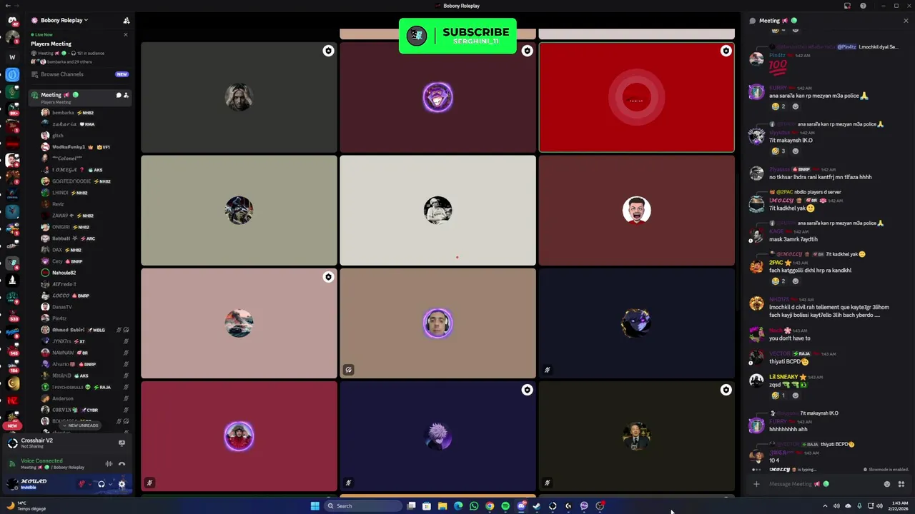915x514 pixels.
Task: Disconnect from voice with the hang-up icon
Action: (122, 463)
